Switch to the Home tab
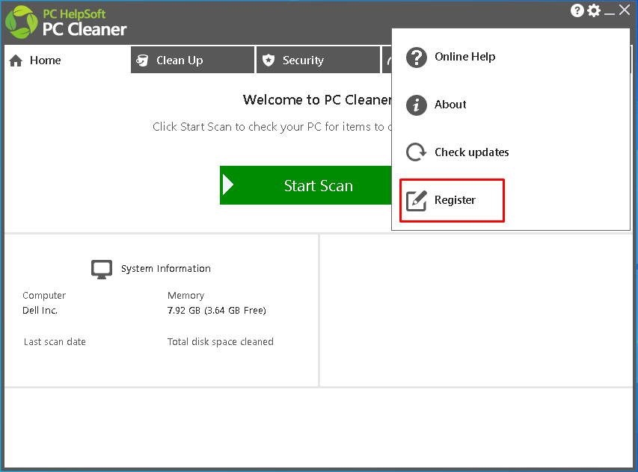The height and width of the screenshot is (472, 638). pyautogui.click(x=67, y=60)
